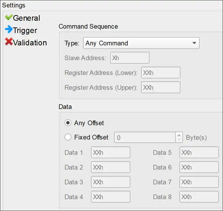
Task: Click the Fixed Offset number field
Action: point(145,137)
